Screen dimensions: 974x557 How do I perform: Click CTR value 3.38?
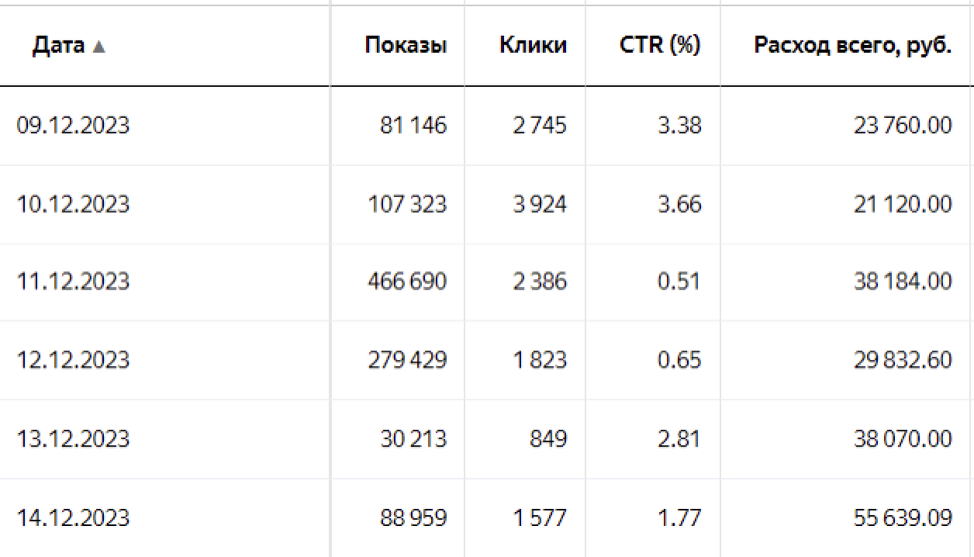point(679,125)
